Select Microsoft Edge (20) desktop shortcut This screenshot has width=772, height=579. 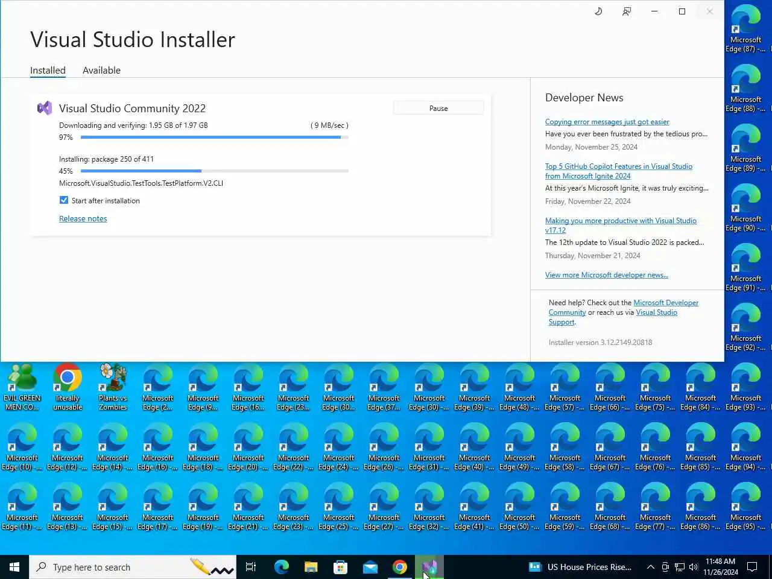coord(248,448)
